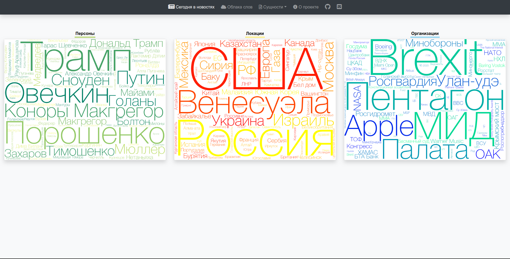This screenshot has height=259, width=510.
Task: Click Госдума in the organizations cloud
Action: 356,46
